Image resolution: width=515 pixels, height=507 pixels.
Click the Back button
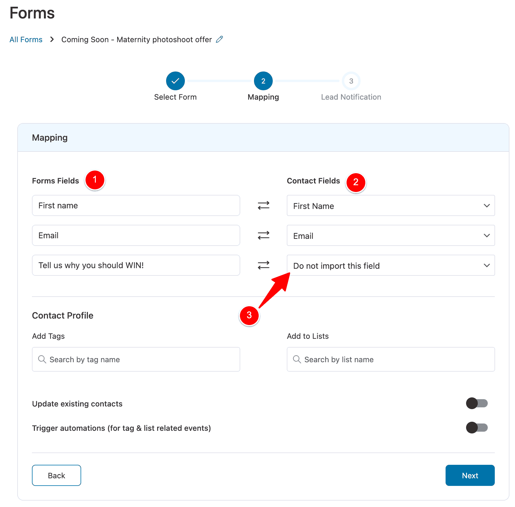pos(57,475)
